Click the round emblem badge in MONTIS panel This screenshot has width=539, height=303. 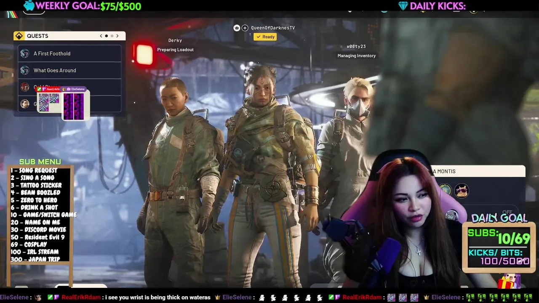click(445, 190)
